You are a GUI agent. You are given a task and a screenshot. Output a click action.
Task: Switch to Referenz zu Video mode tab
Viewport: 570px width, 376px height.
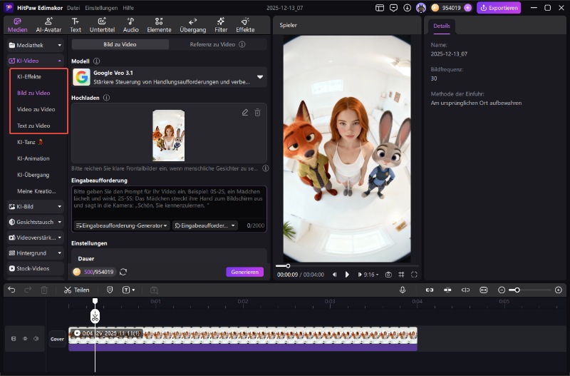pyautogui.click(x=217, y=44)
